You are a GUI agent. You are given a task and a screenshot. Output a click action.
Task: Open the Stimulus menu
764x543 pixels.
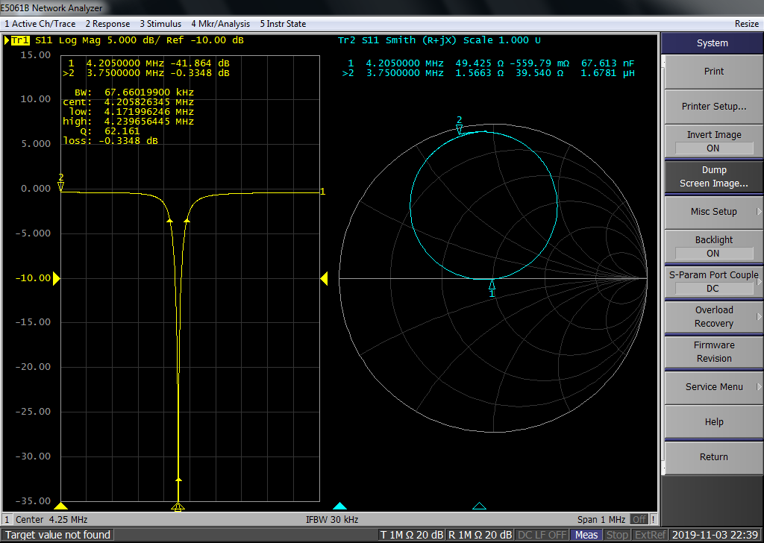[x=160, y=24]
